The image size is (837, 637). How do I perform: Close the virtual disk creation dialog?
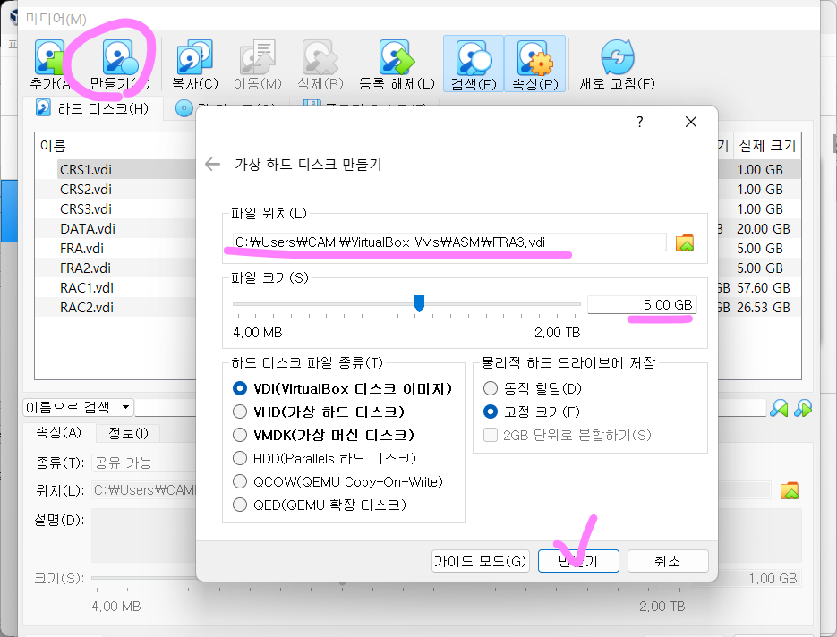(x=691, y=123)
